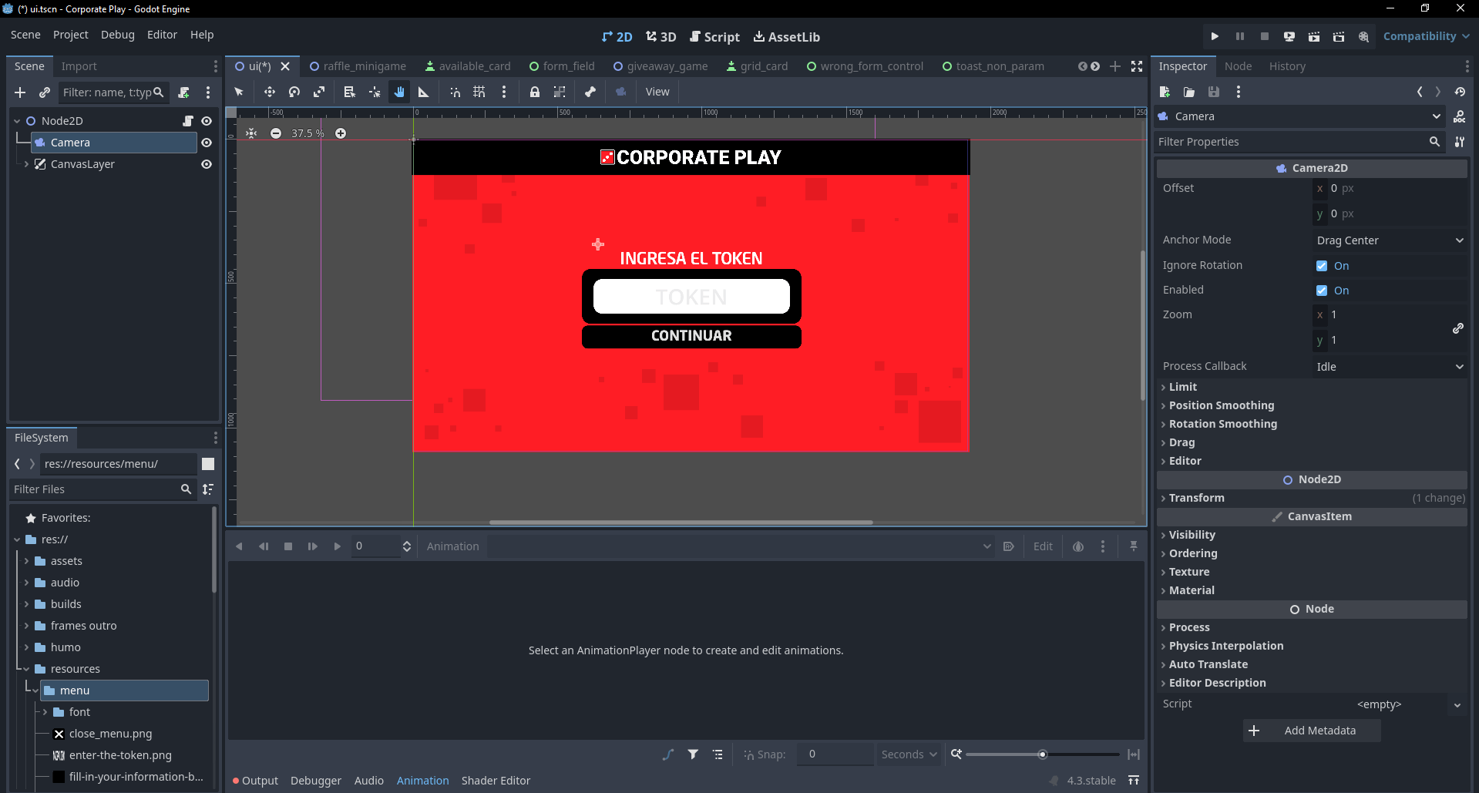Click the Edit button in the animation panel

1042,546
